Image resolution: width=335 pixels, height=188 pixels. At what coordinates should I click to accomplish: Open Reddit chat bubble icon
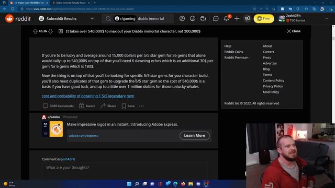tap(216, 19)
